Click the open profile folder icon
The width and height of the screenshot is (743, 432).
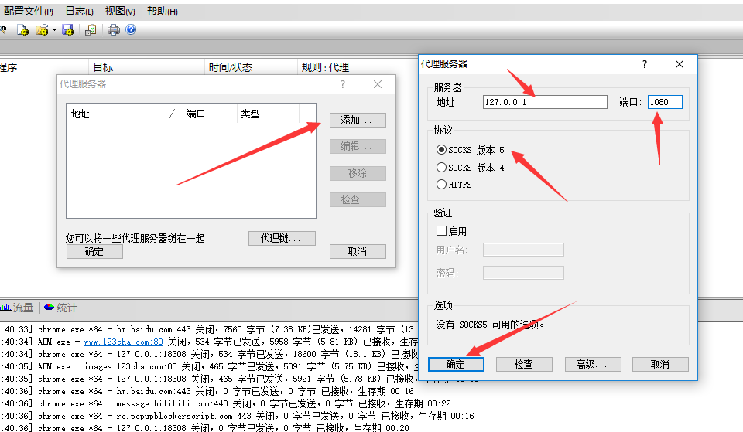(x=42, y=30)
